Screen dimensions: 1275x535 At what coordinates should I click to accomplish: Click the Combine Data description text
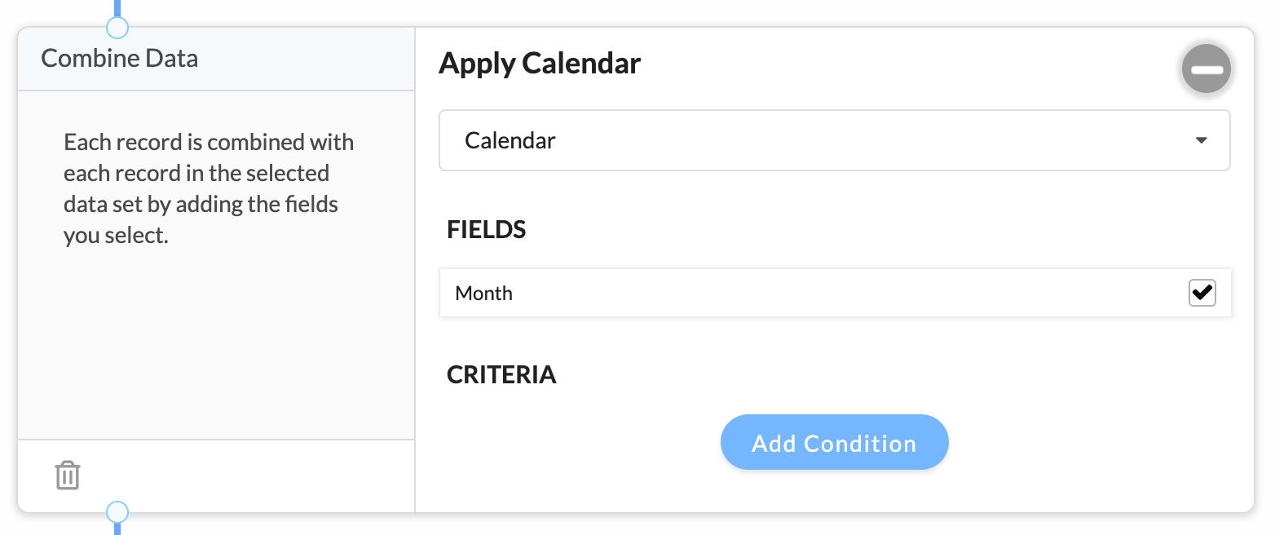tap(209, 188)
